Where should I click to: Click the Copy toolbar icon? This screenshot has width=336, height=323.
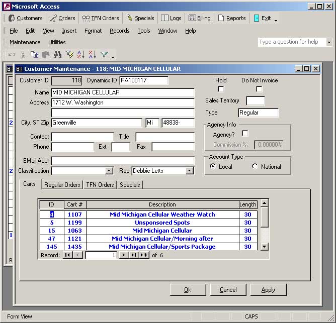(x=34, y=55)
